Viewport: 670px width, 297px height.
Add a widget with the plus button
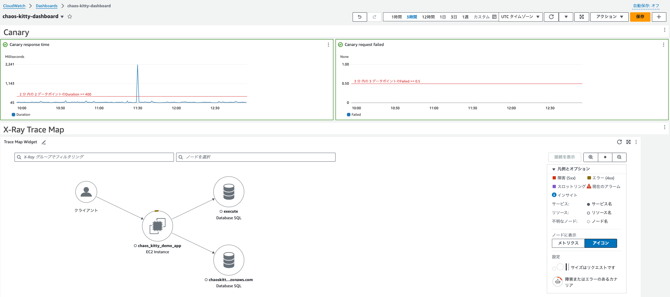click(x=659, y=17)
